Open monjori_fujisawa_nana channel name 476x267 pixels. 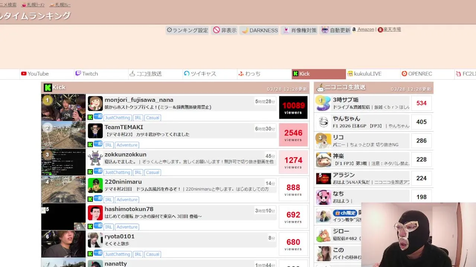tap(139, 100)
